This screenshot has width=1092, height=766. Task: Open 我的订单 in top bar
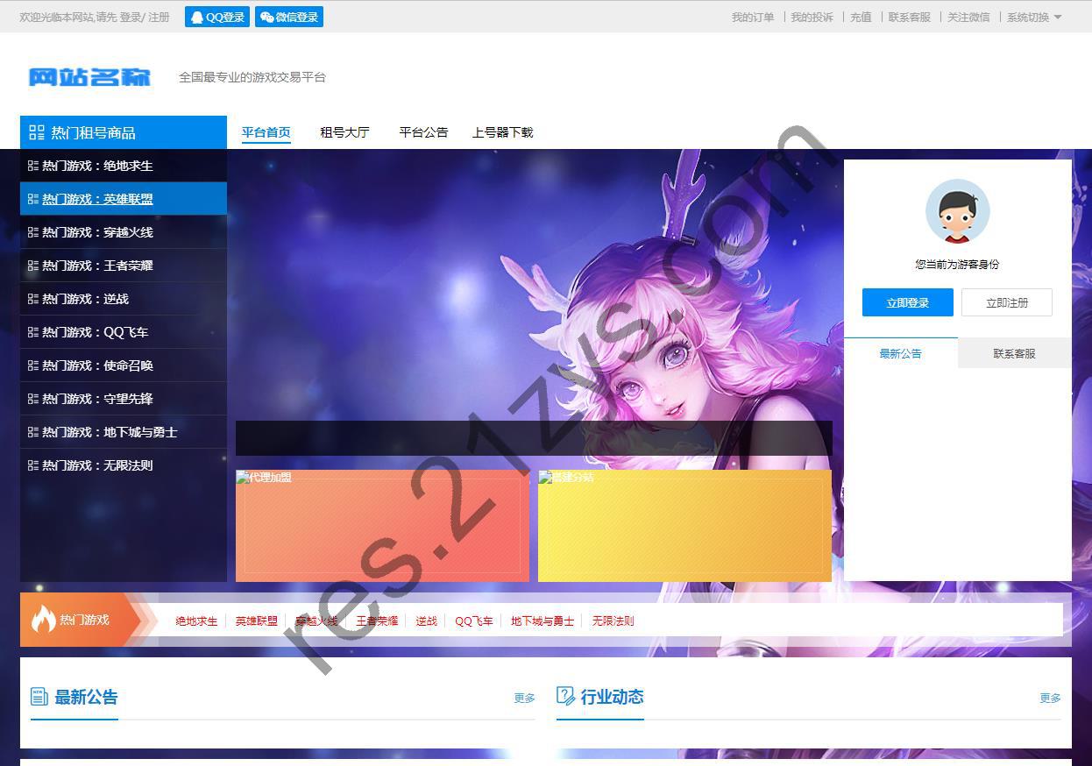click(753, 17)
